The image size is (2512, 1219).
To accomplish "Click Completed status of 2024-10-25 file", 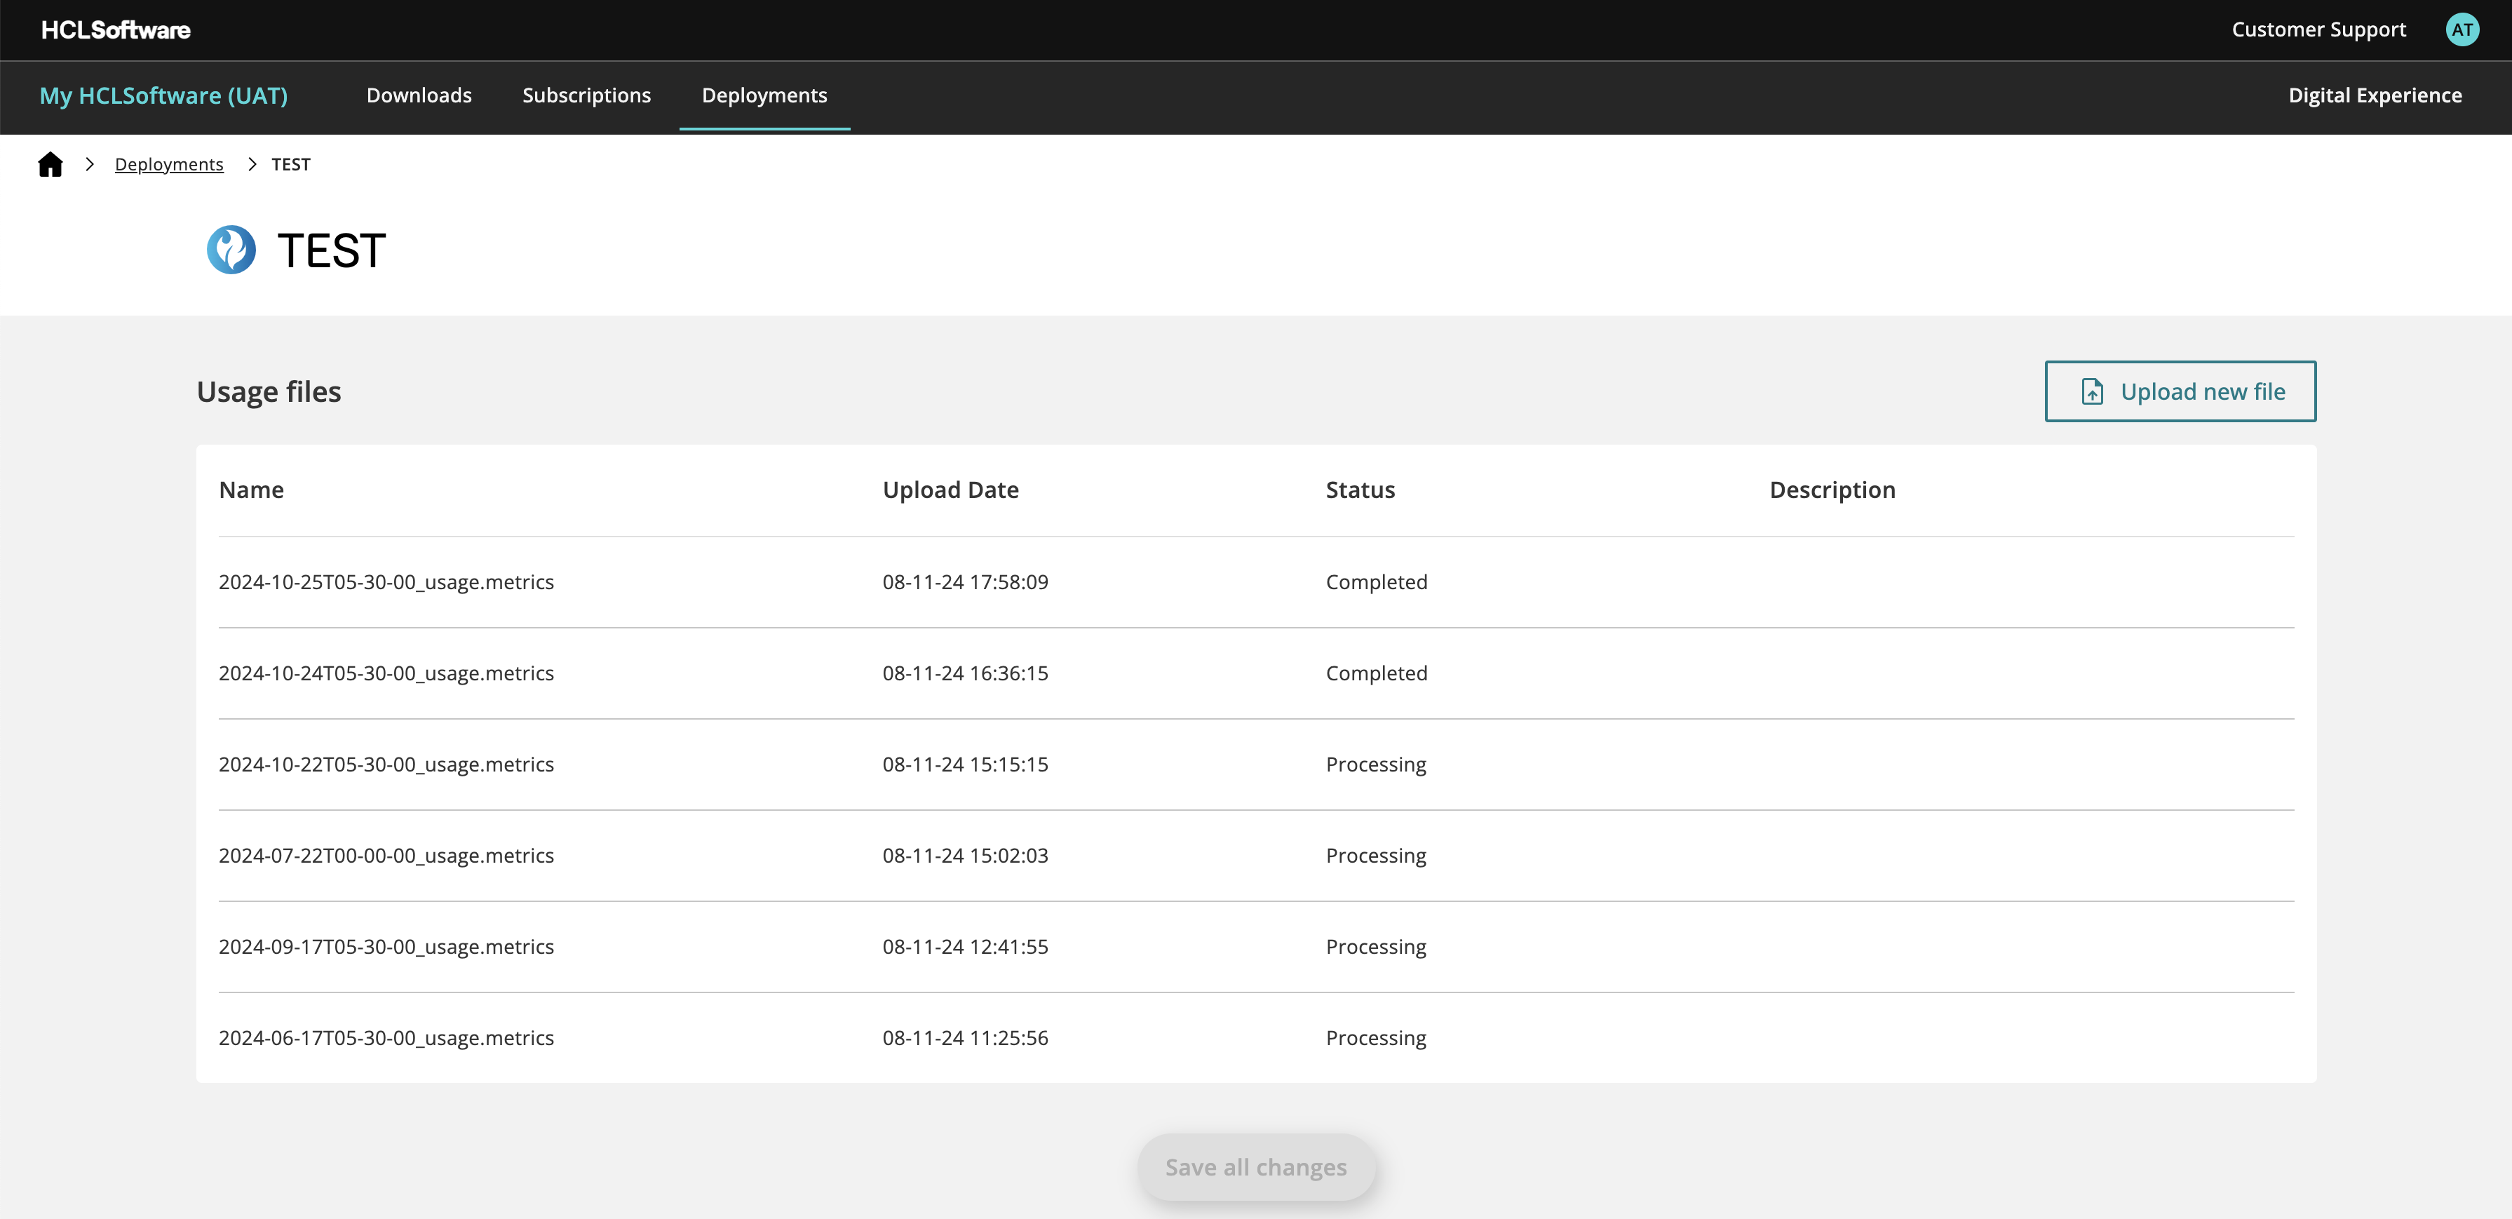I will pyautogui.click(x=1376, y=582).
